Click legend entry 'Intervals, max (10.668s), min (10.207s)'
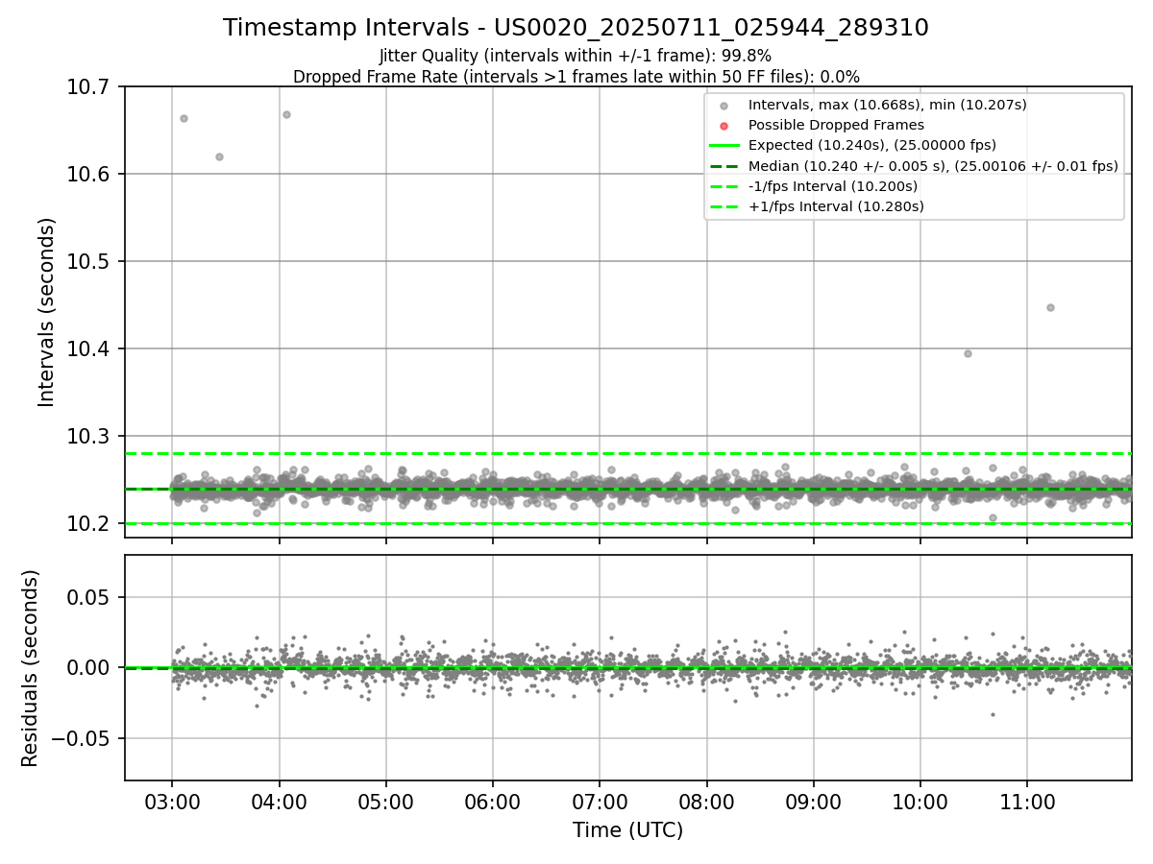This screenshot has height=864, width=1153. (x=888, y=105)
